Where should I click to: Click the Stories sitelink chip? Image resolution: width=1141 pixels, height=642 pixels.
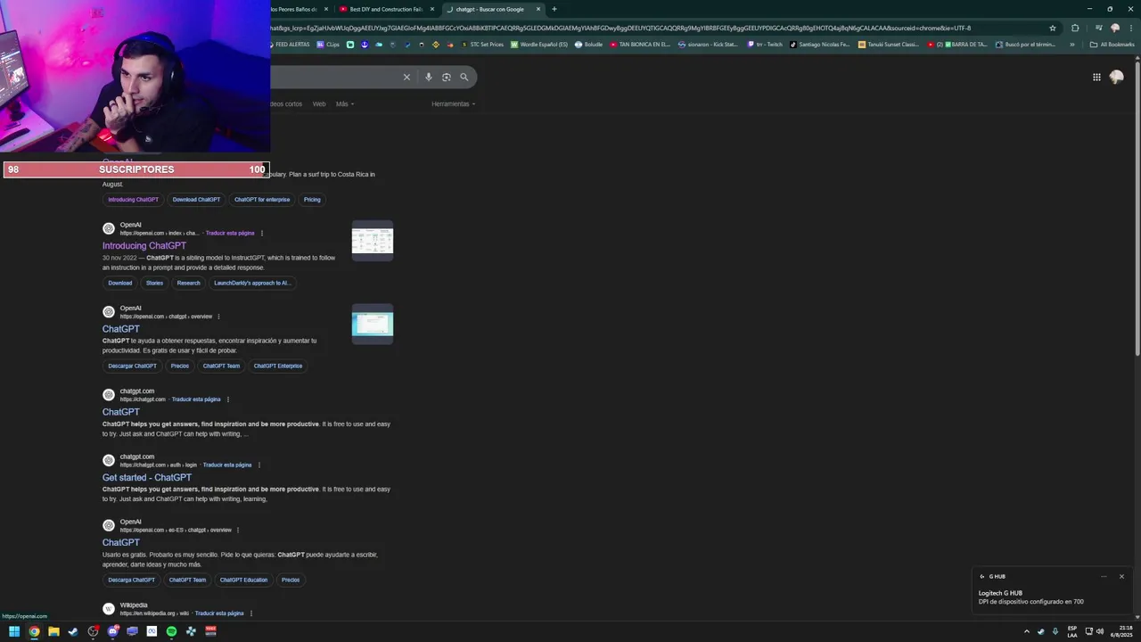tap(154, 284)
